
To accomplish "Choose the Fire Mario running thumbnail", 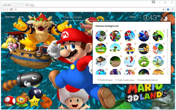I will coord(130,49).
